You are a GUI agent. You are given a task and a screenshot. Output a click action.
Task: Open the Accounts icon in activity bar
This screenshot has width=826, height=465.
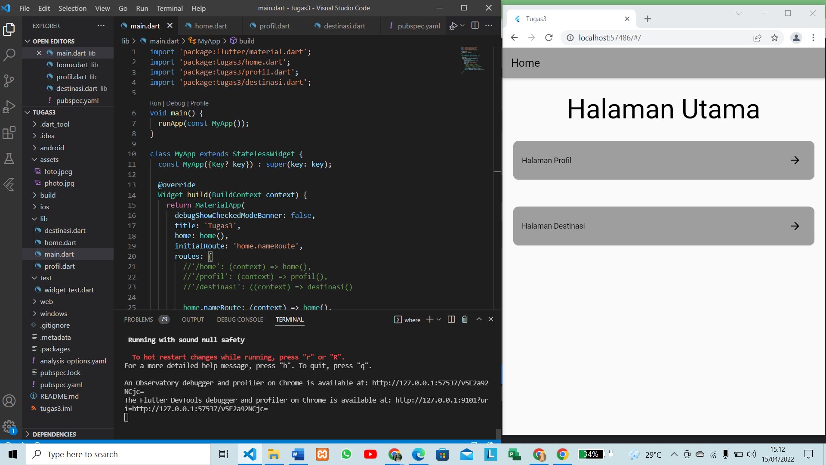click(9, 401)
